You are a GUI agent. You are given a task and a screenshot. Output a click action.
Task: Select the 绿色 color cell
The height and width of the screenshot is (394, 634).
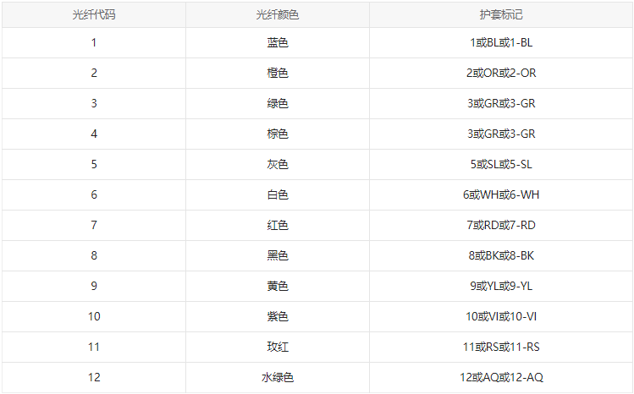point(278,103)
